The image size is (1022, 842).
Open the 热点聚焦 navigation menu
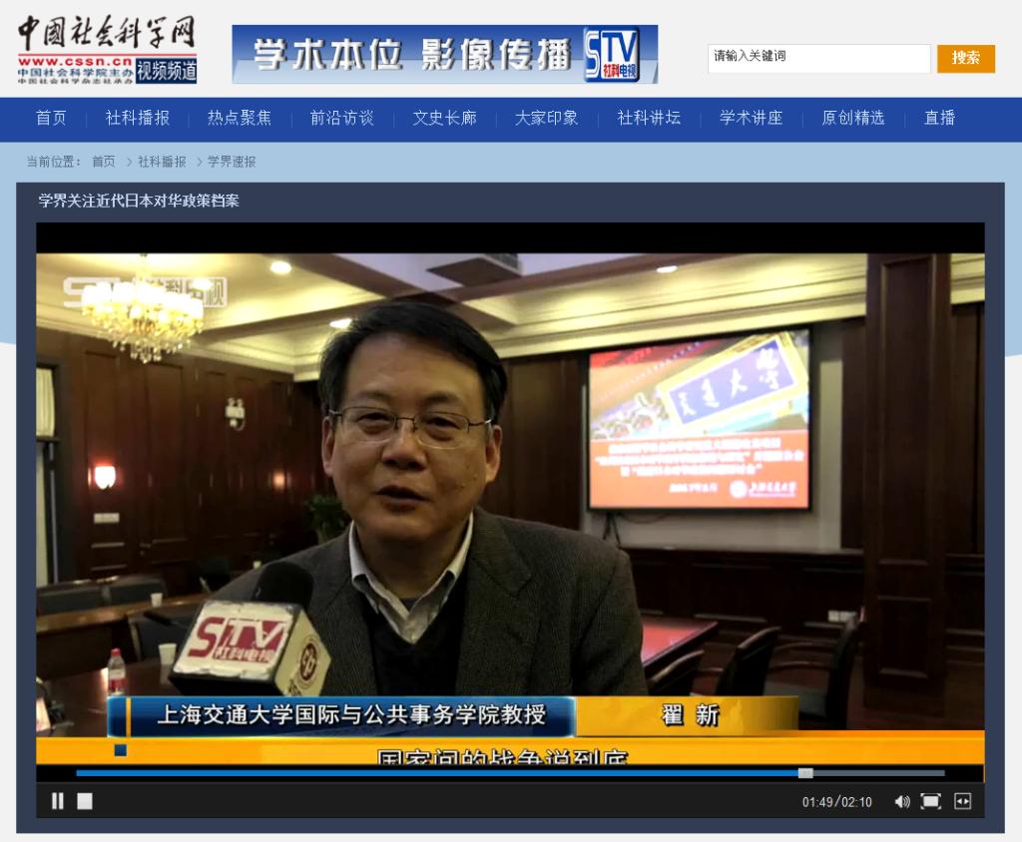click(240, 118)
